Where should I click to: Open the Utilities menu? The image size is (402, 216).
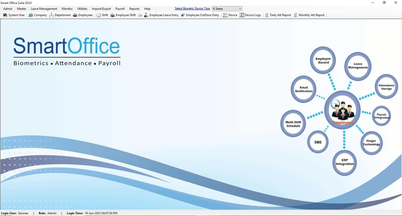(82, 9)
